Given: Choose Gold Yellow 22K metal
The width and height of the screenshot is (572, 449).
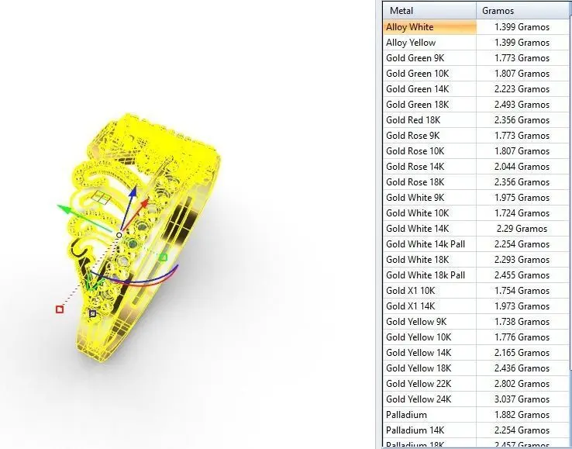Looking at the screenshot, I should click(x=477, y=384).
